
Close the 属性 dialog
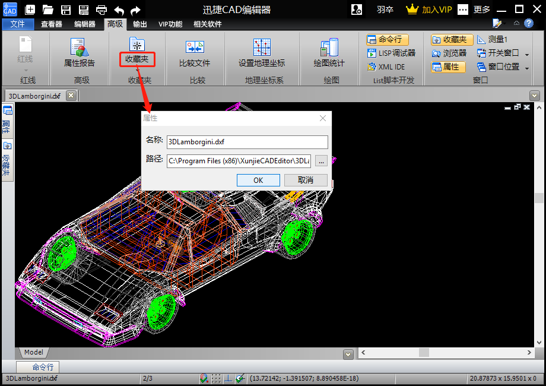(323, 118)
